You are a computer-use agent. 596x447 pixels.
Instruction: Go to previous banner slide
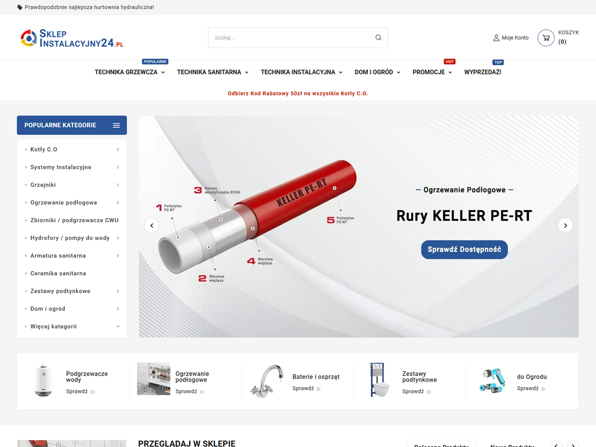[x=152, y=226]
